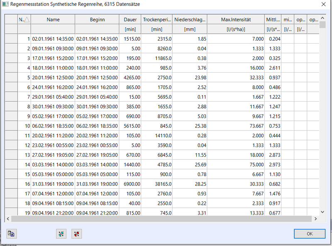
Task: Click the vertical scrollbar down arrow
Action: [x=322, y=212]
